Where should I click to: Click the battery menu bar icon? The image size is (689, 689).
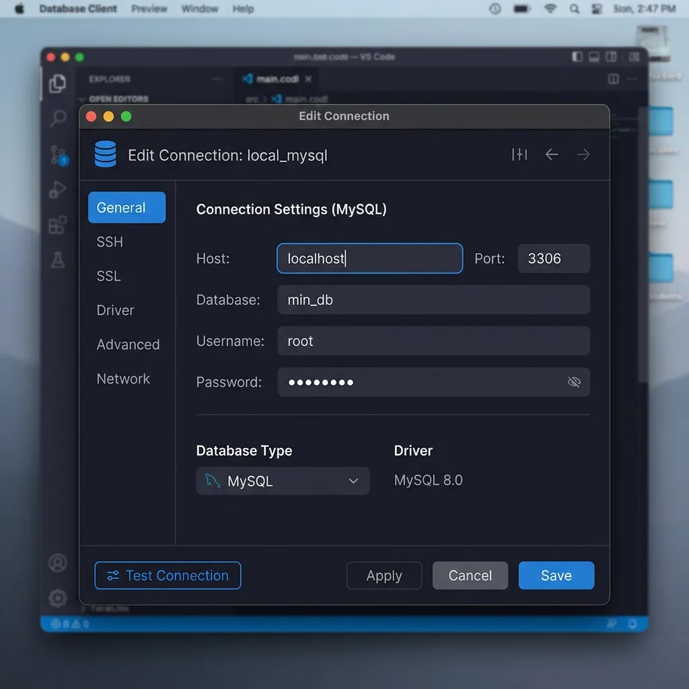tap(522, 9)
